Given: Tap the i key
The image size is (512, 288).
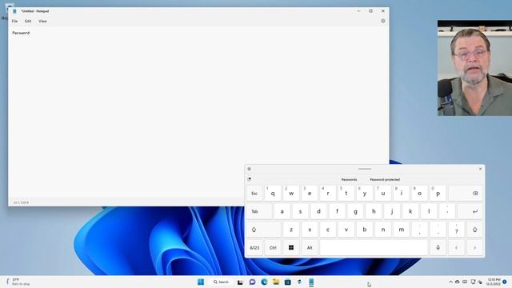Looking at the screenshot, I should pos(402,194).
